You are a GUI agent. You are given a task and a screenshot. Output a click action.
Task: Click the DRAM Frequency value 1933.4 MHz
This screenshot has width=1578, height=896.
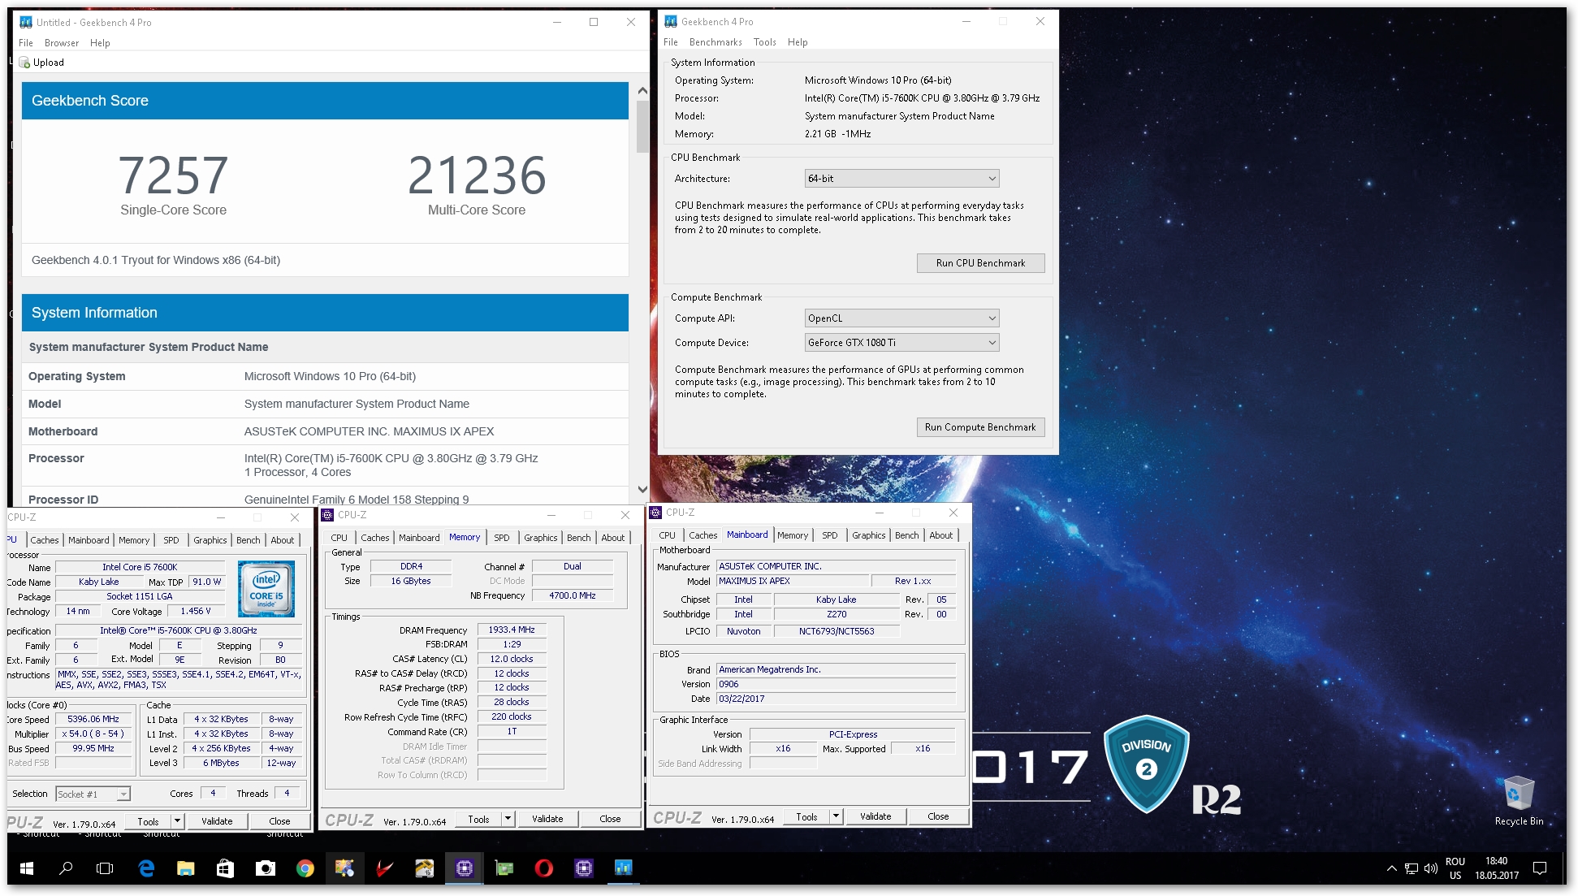pyautogui.click(x=512, y=630)
